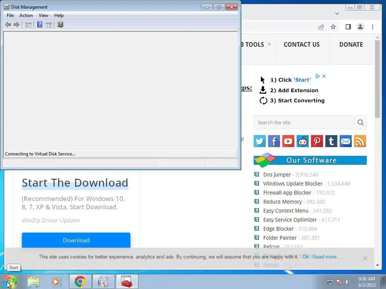Click the Settings icon in Disk Management toolbar
This screenshot has width=386, height=289.
[60, 24]
